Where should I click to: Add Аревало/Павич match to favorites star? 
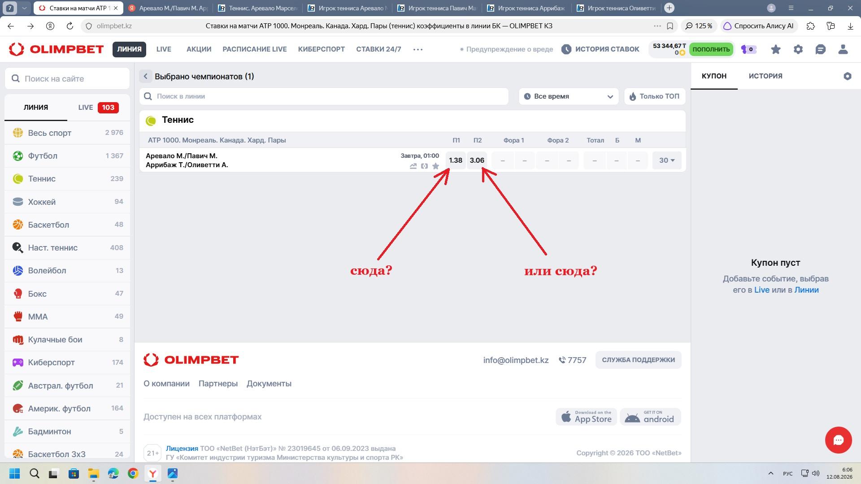pos(435,166)
